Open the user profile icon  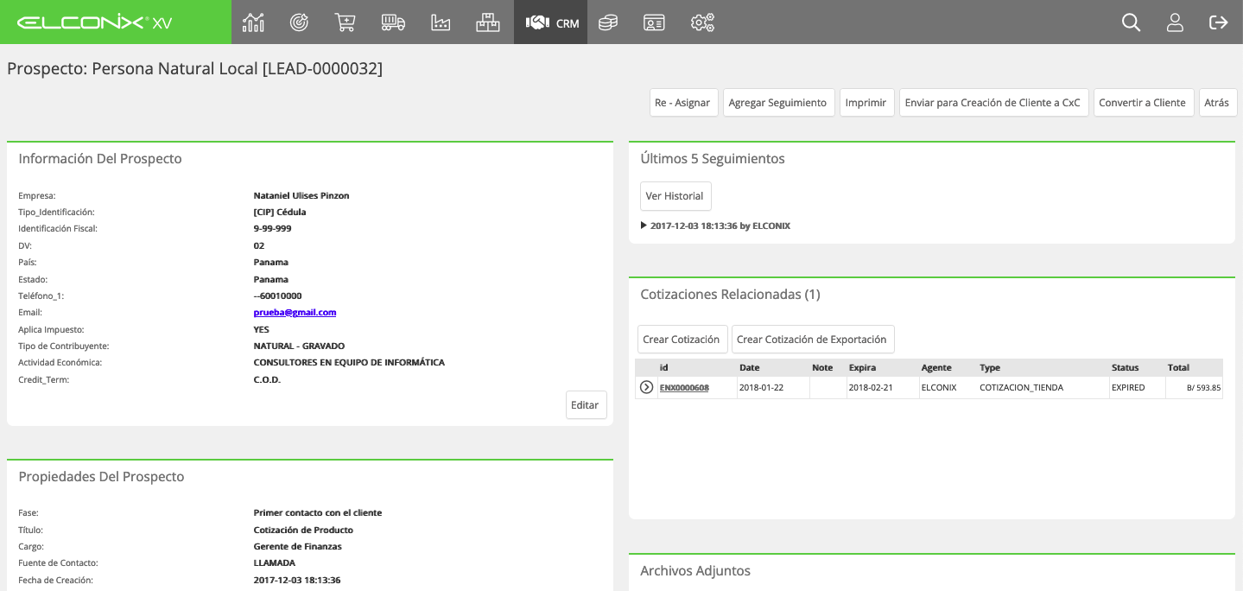1175,22
